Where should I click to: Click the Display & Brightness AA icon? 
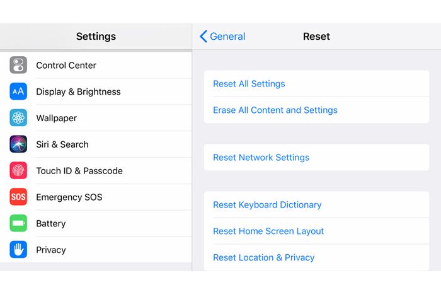(x=18, y=91)
